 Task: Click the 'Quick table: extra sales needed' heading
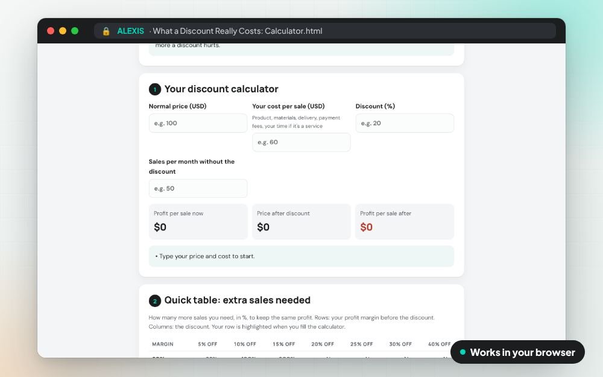237,300
